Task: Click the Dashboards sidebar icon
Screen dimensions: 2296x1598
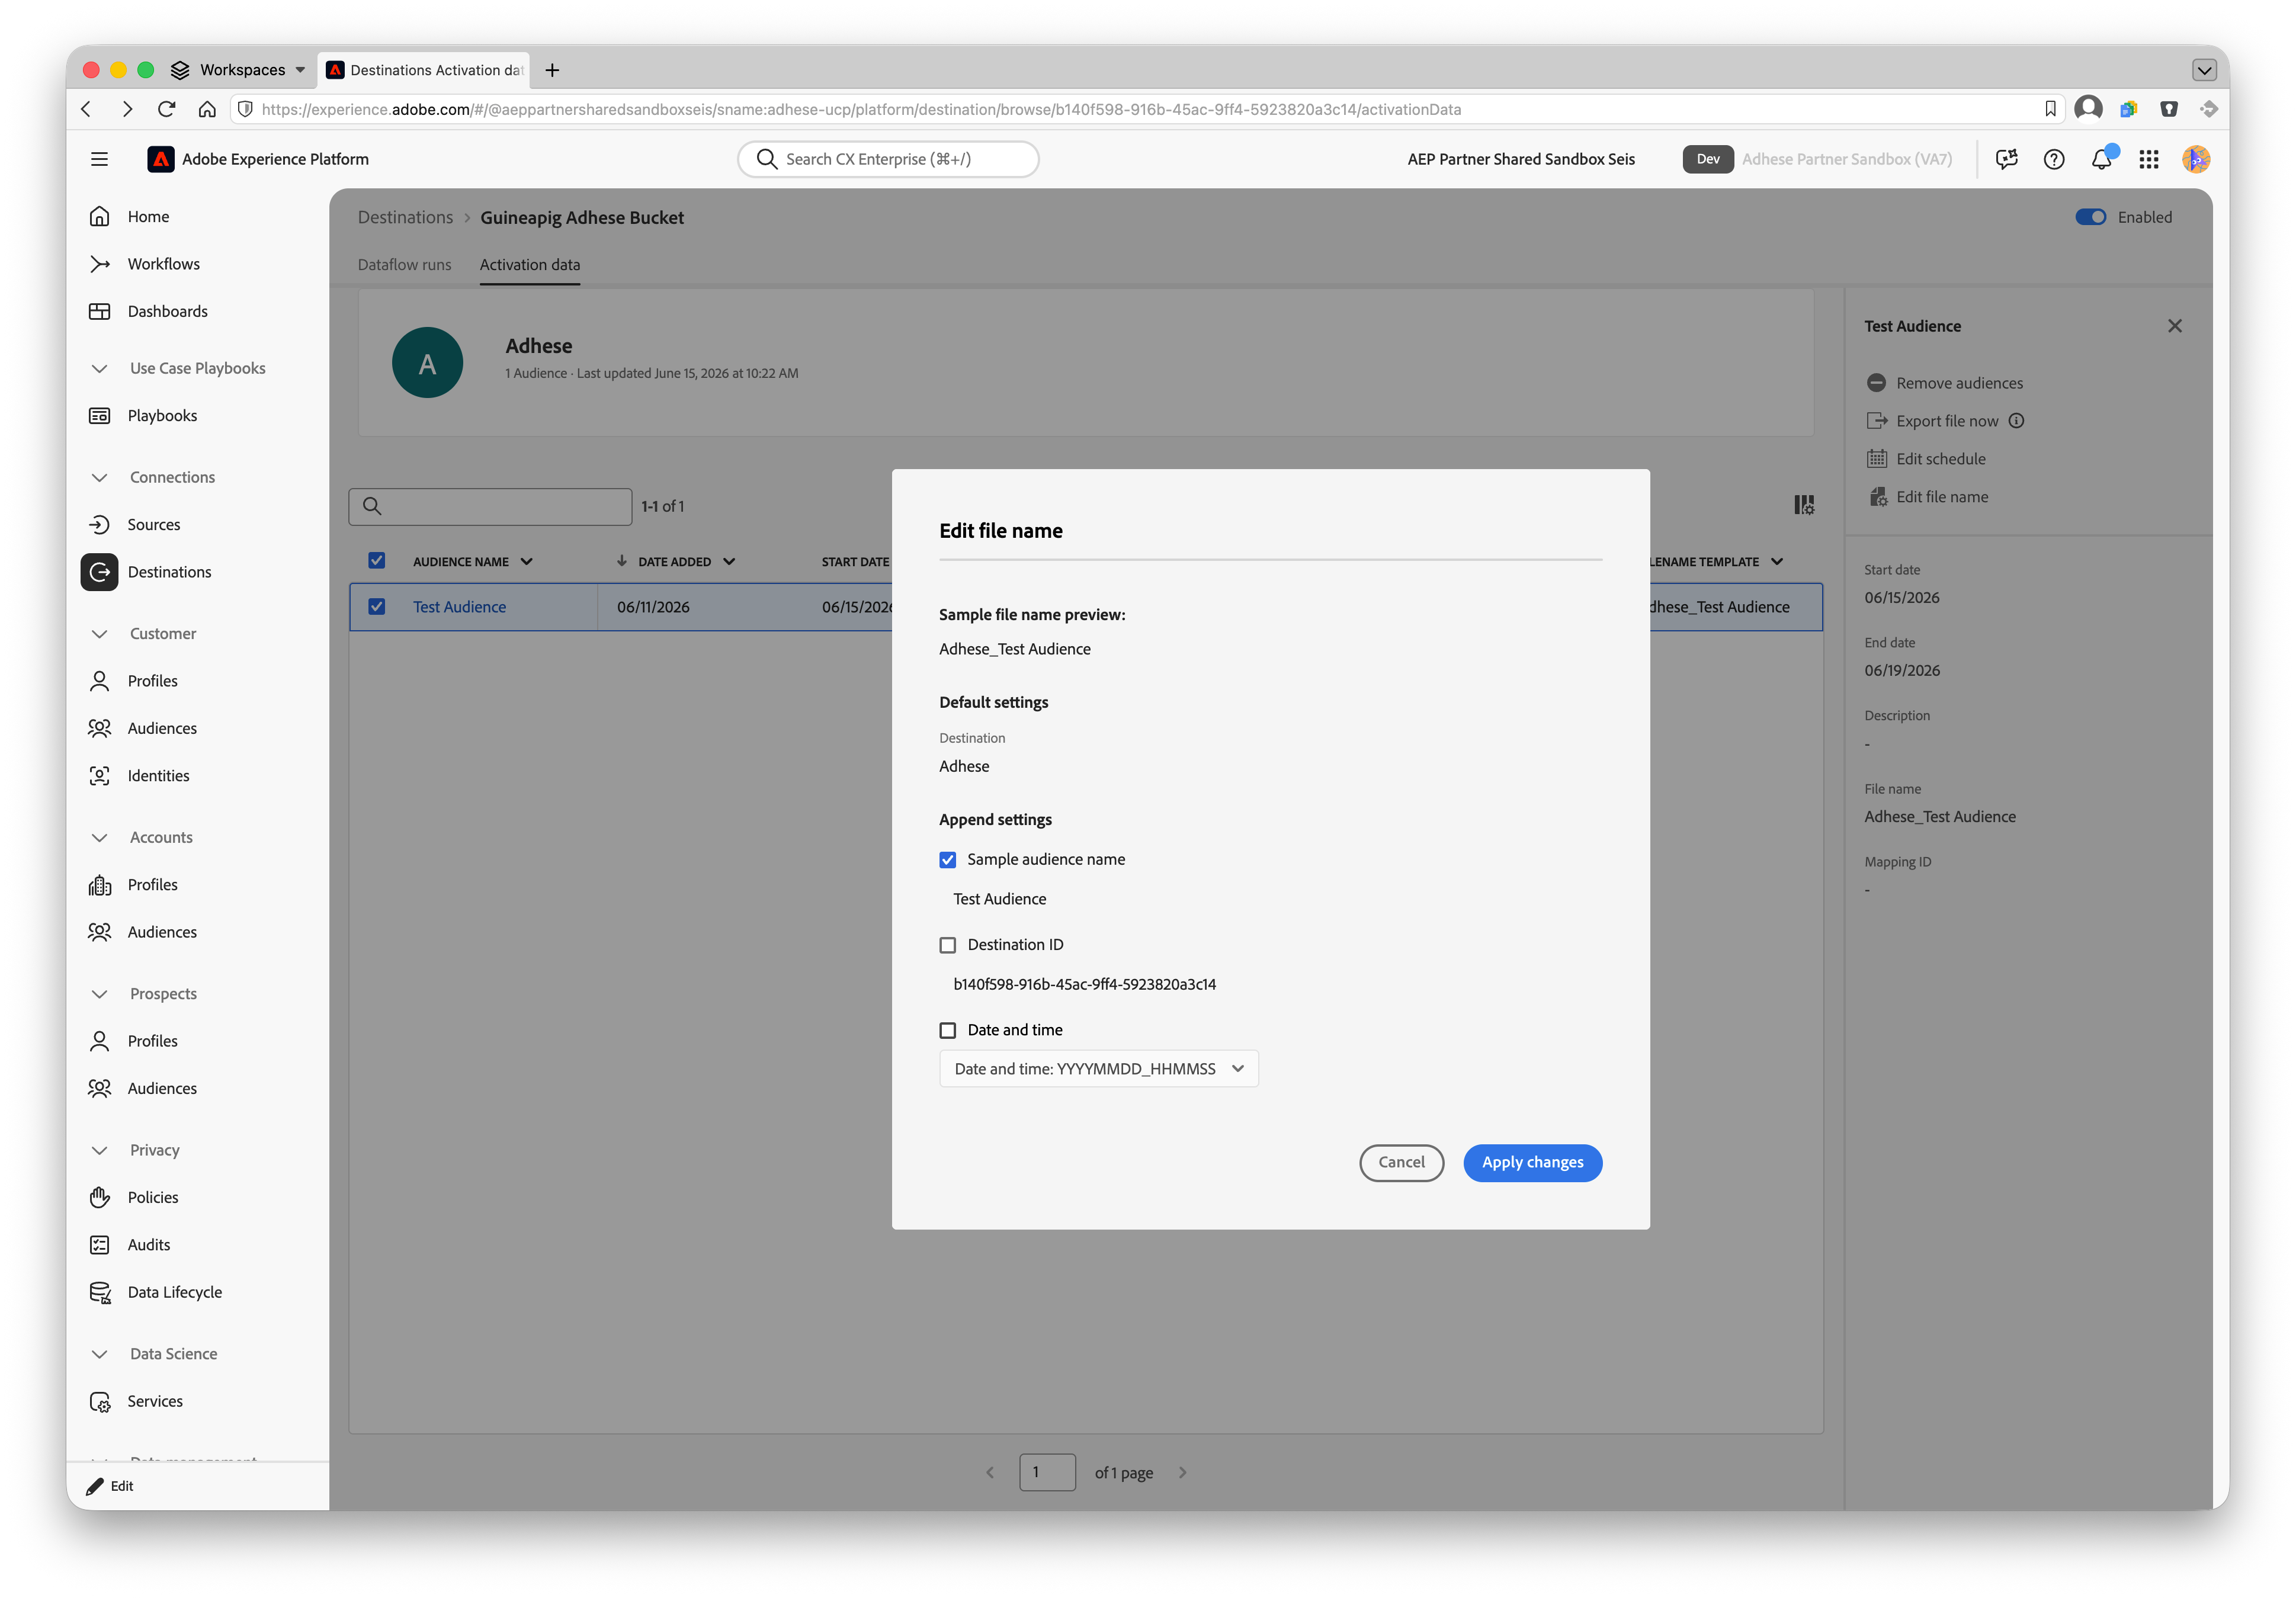Action: pos(99,311)
